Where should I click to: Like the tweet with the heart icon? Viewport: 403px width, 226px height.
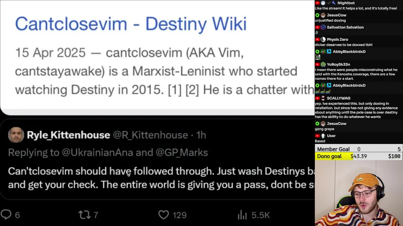[x=163, y=215]
